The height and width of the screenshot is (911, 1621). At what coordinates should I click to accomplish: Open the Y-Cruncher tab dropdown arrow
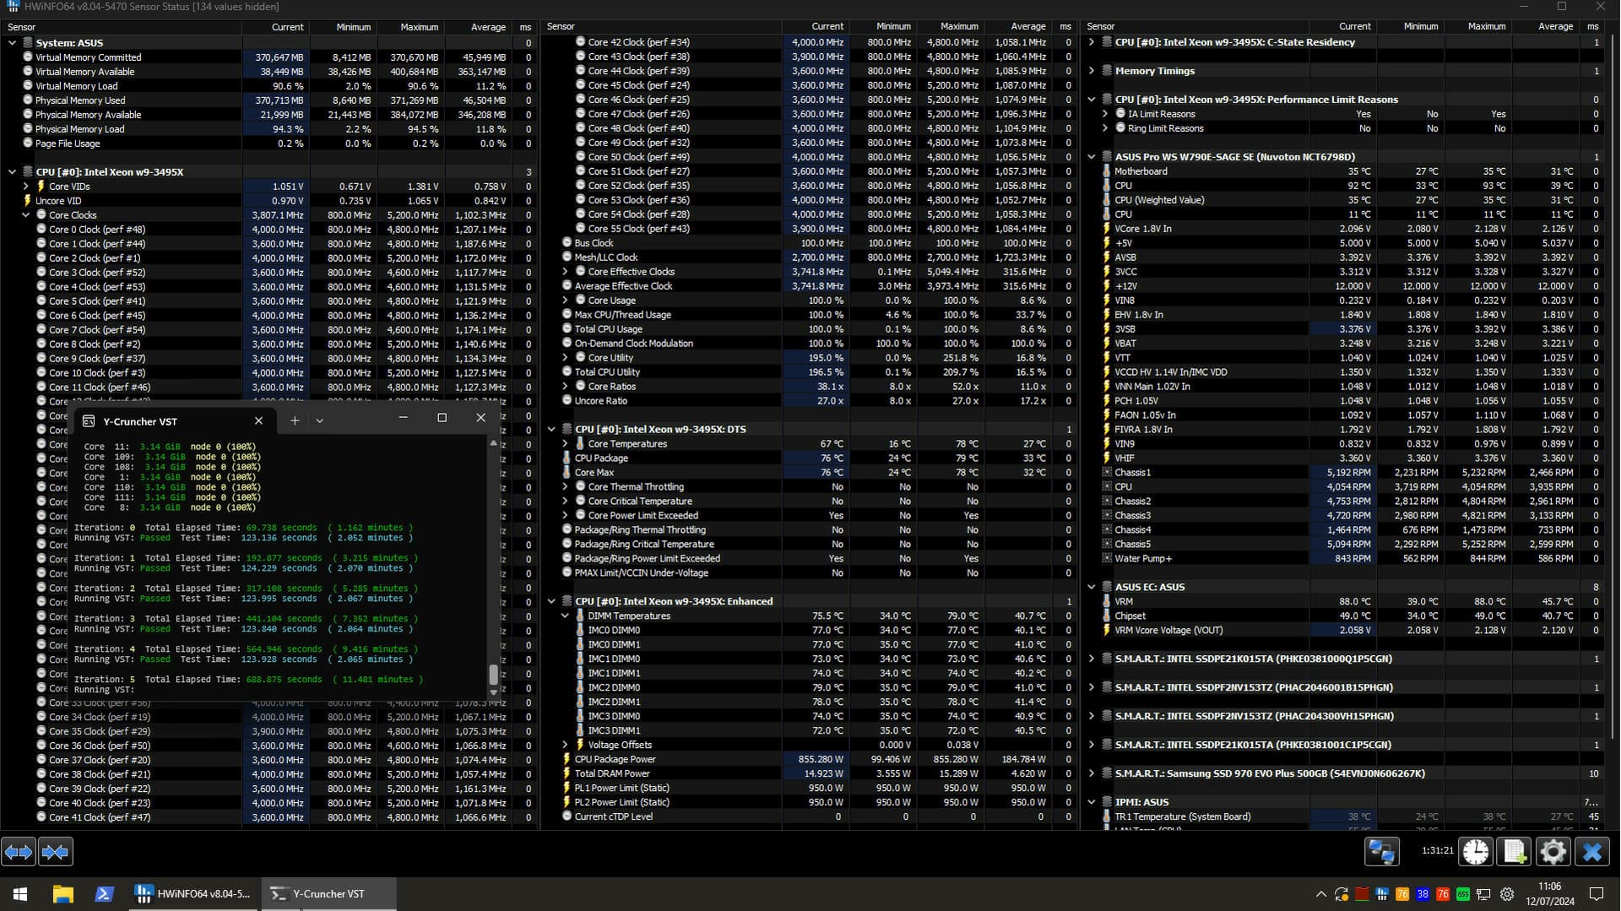click(320, 420)
